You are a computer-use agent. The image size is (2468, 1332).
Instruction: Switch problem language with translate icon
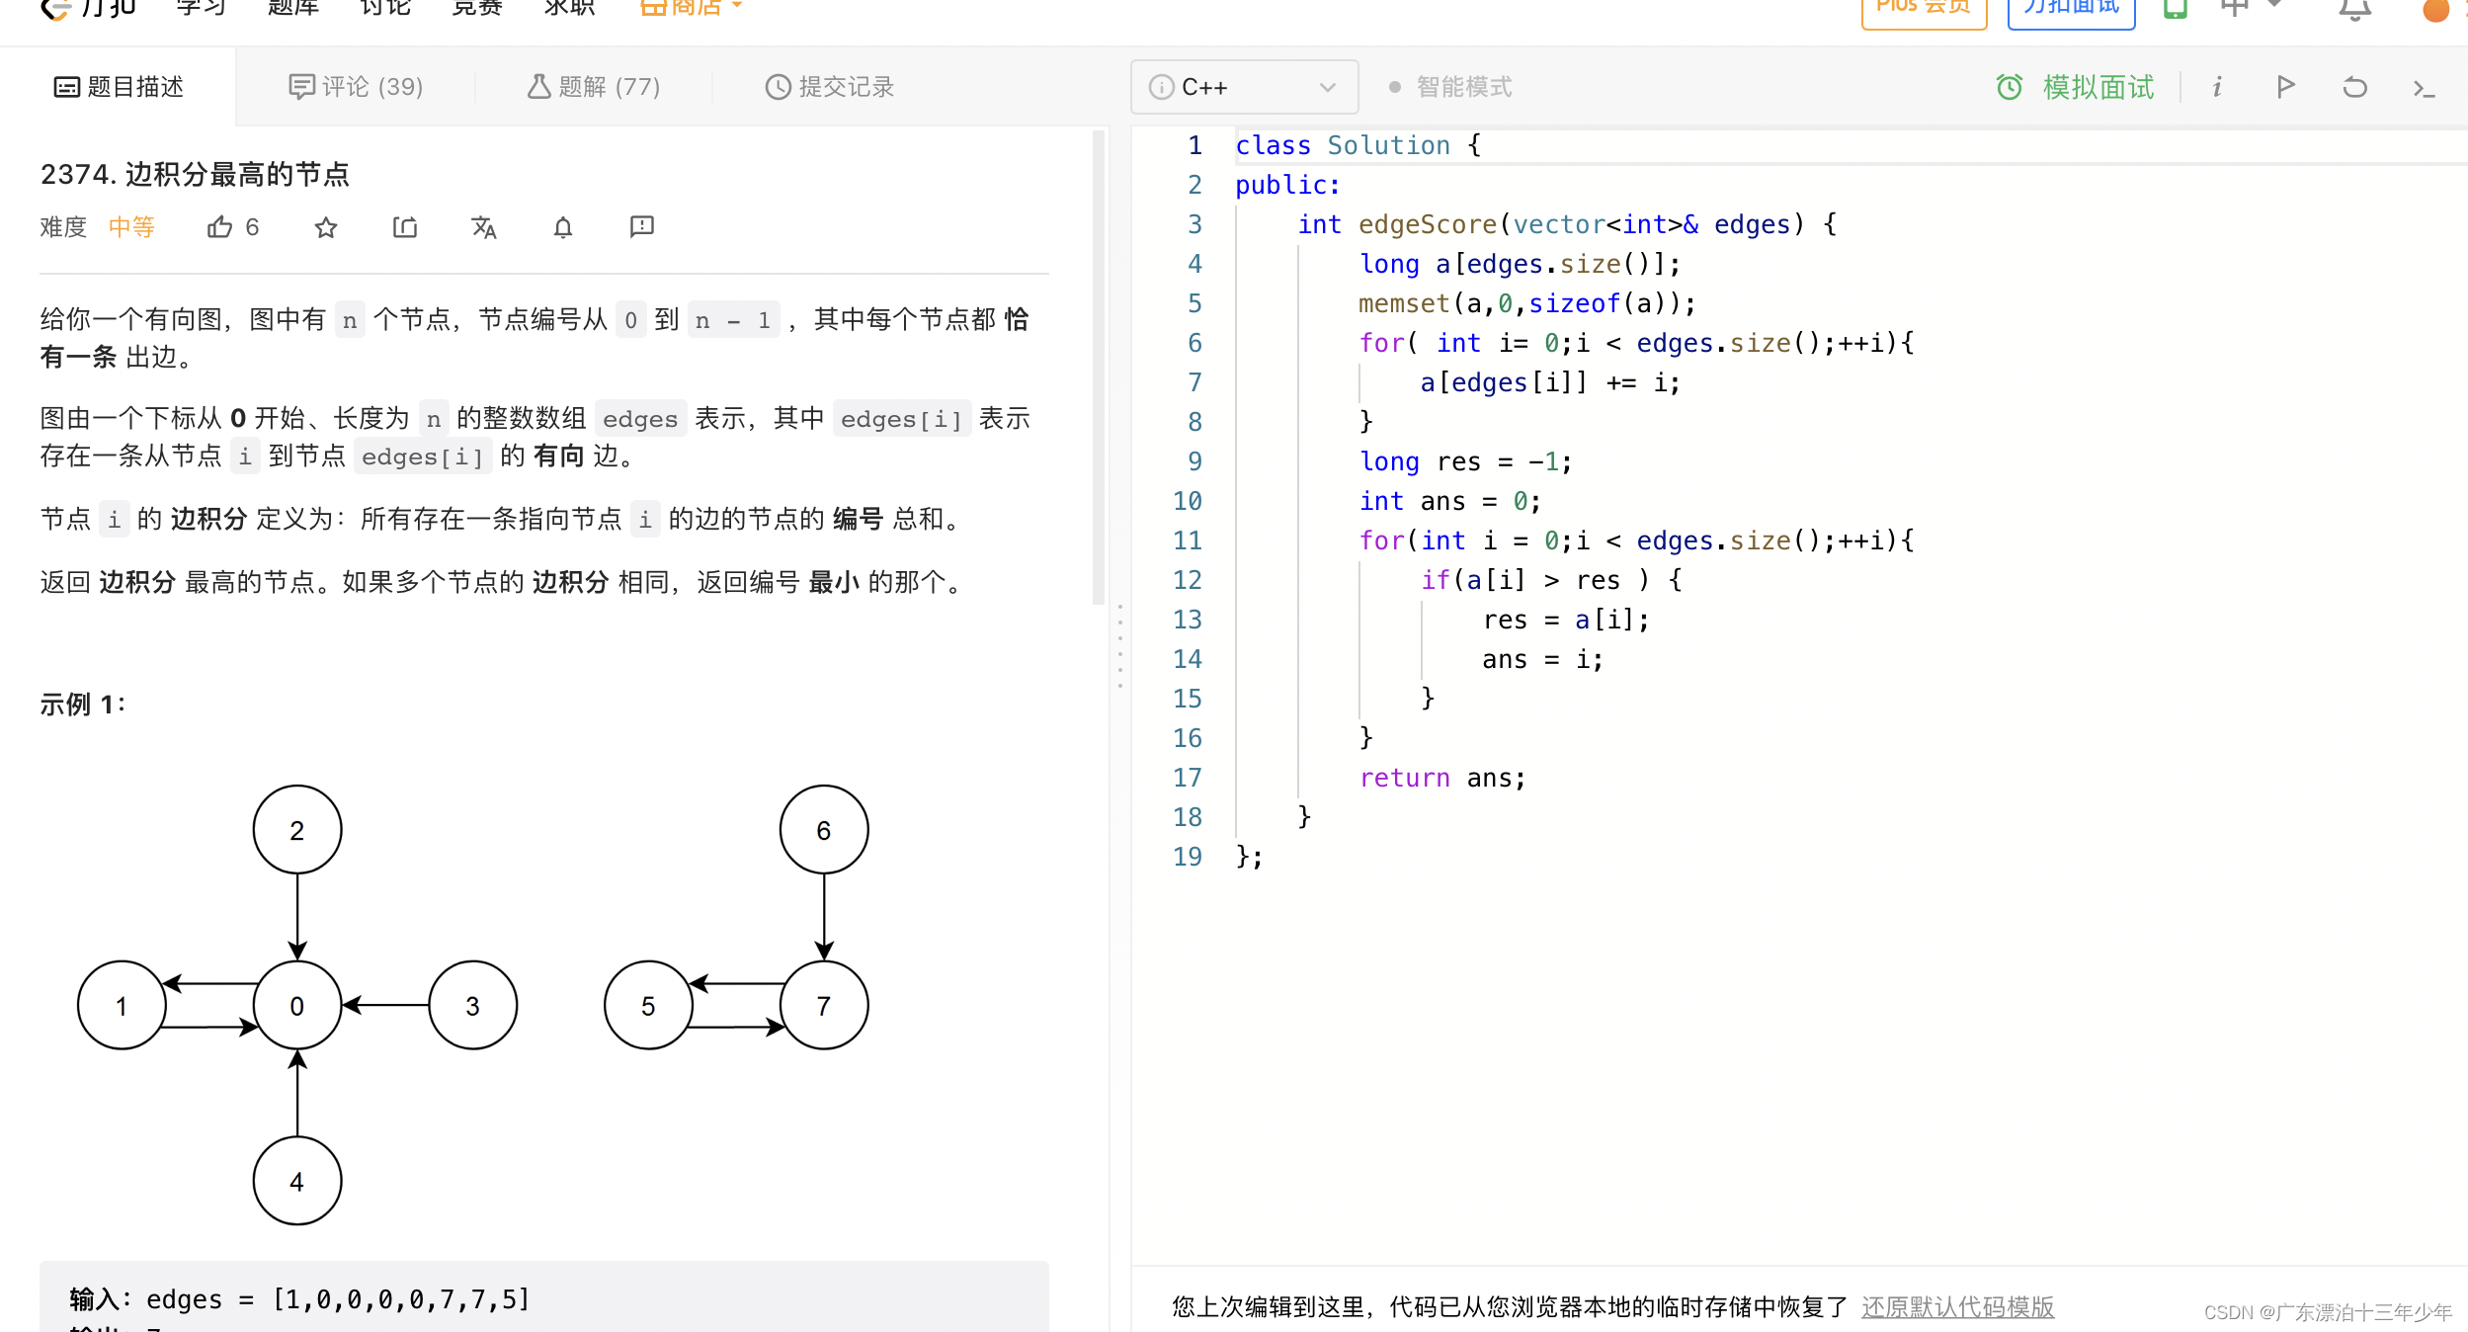click(484, 228)
